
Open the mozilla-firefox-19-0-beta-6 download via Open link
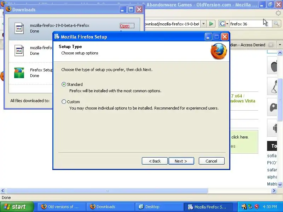coord(125,26)
